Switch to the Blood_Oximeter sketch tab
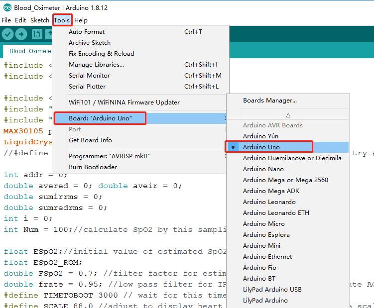 (30, 51)
